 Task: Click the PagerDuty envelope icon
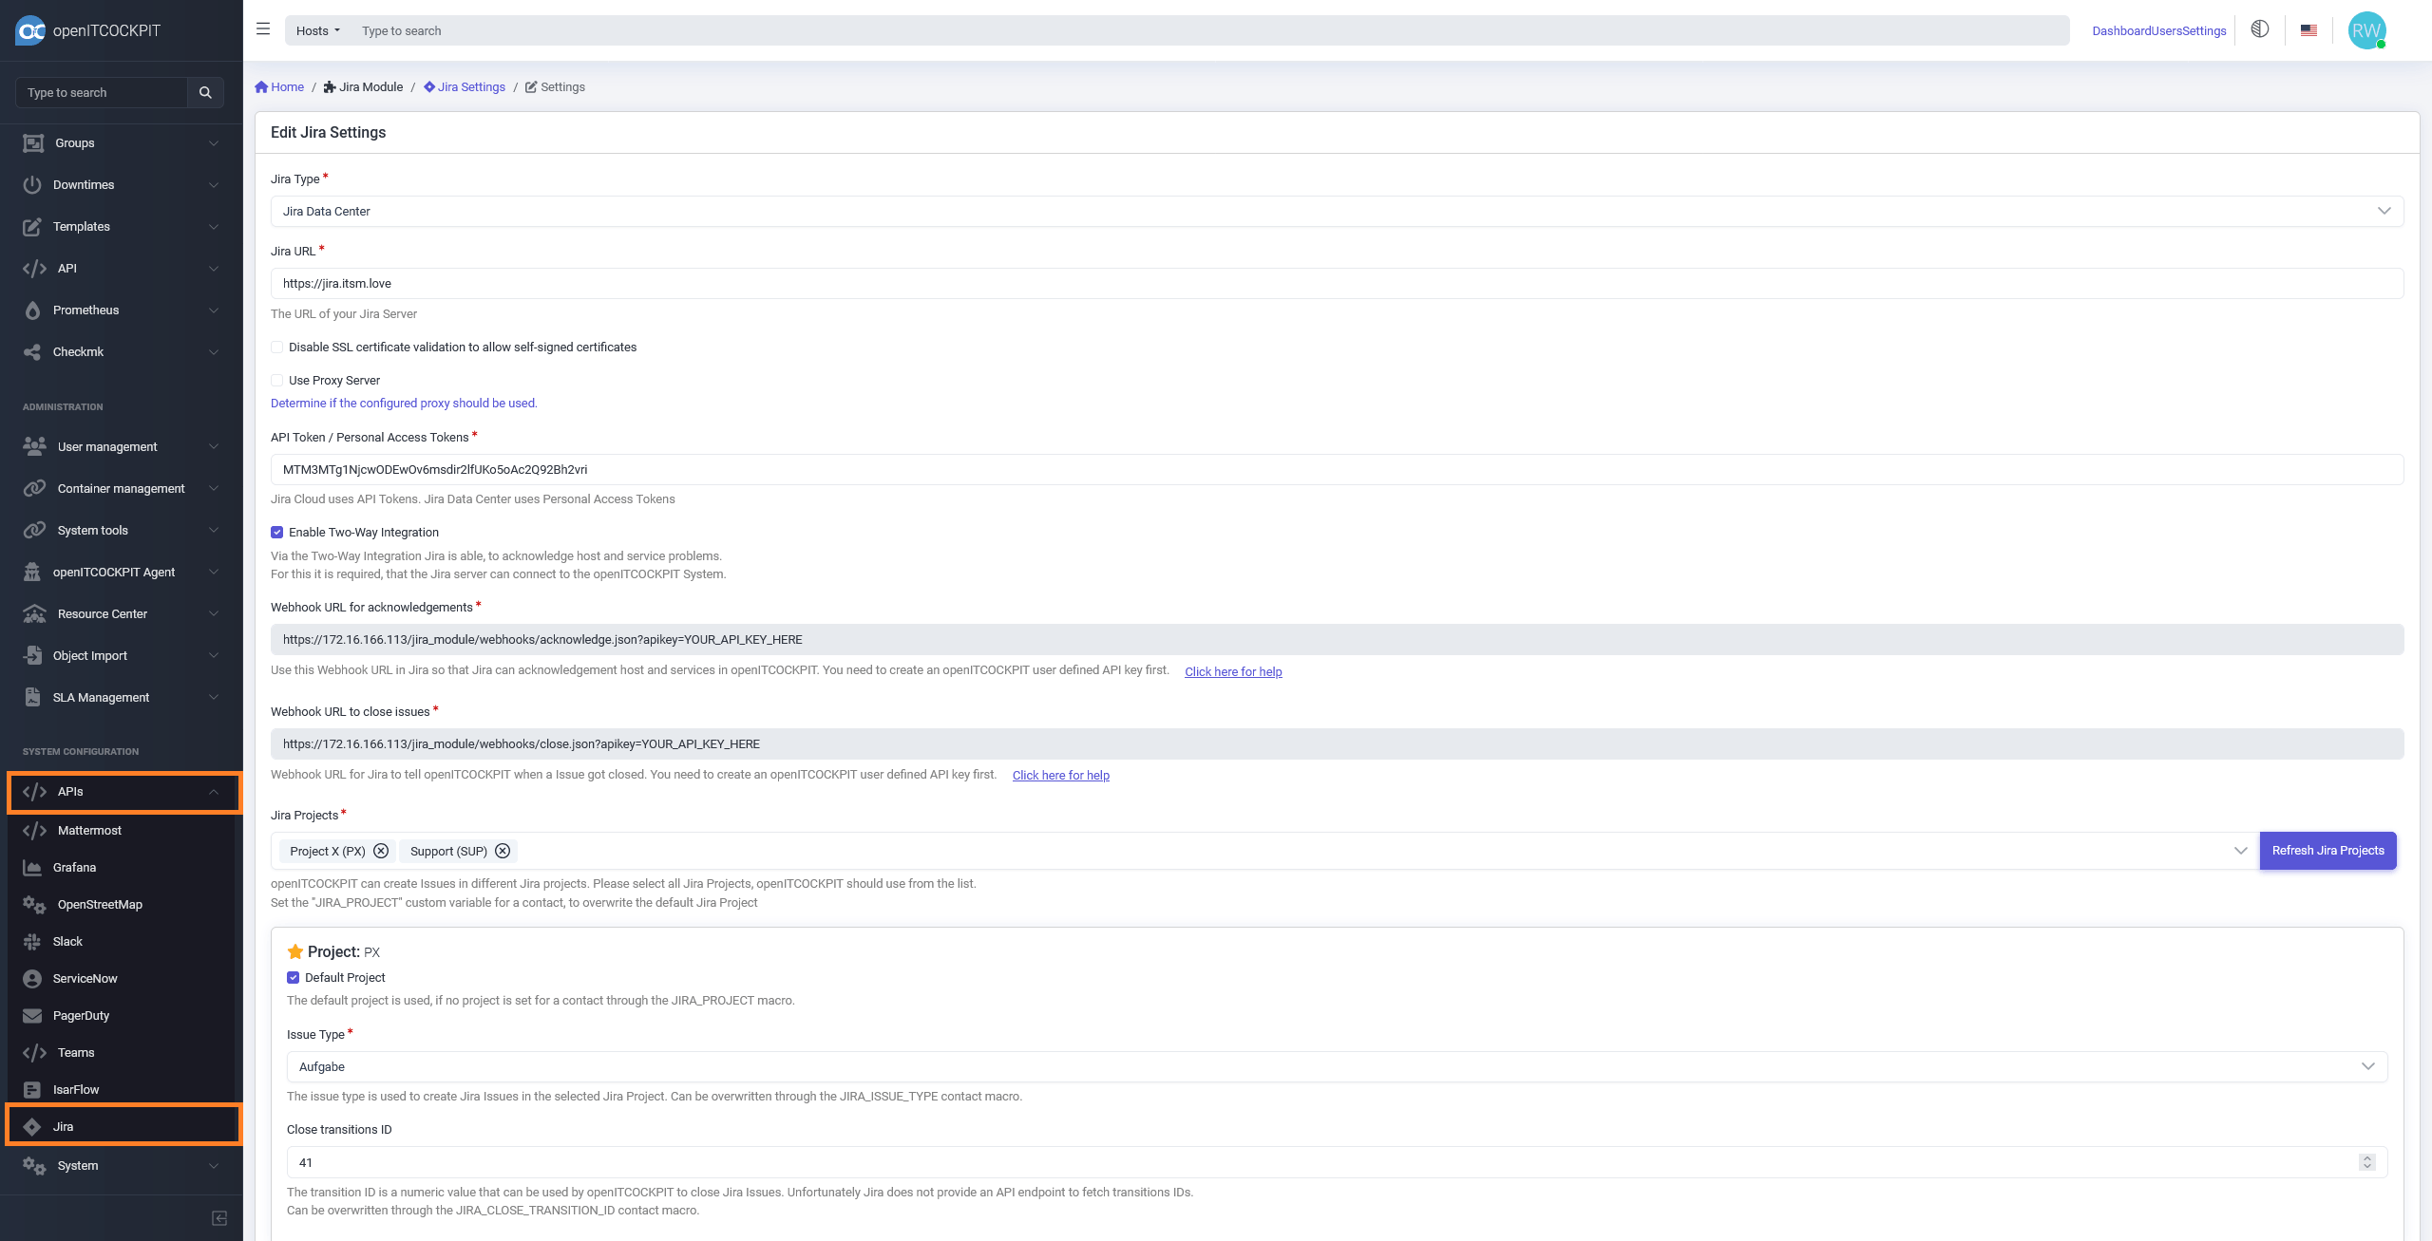tap(32, 1015)
